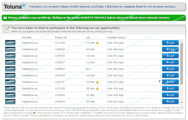Select project ID 136564 text

pyautogui.click(x=60, y=102)
